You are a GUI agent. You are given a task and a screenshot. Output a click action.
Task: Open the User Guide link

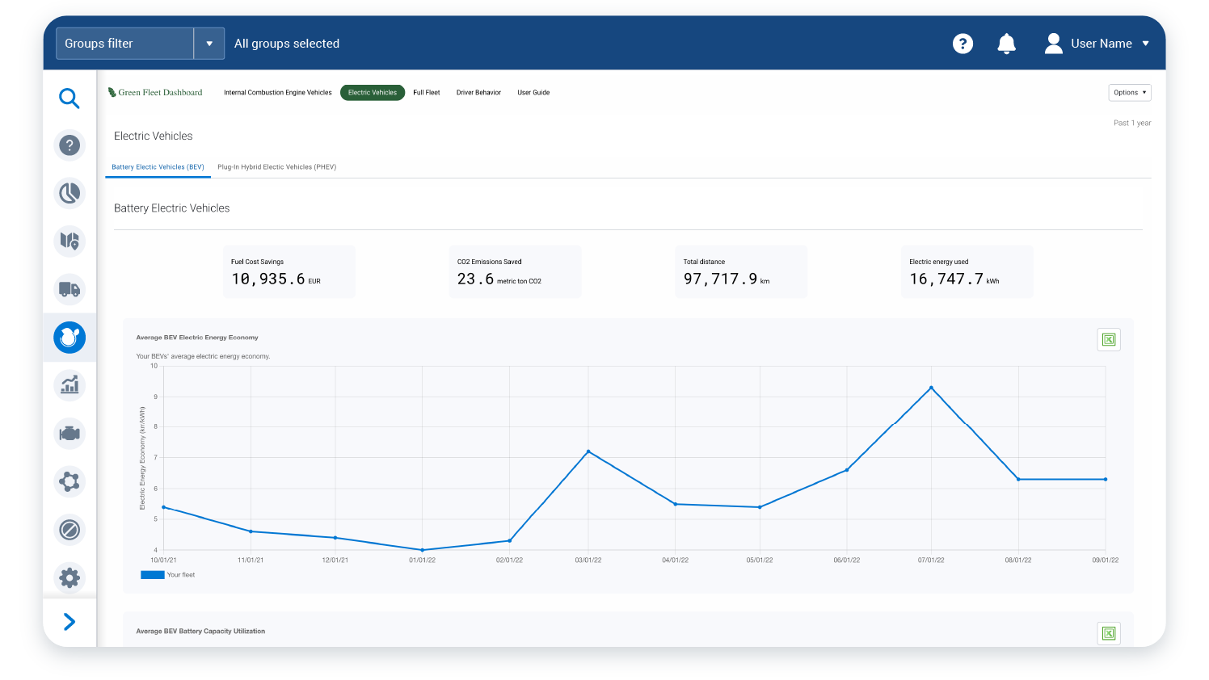click(533, 93)
